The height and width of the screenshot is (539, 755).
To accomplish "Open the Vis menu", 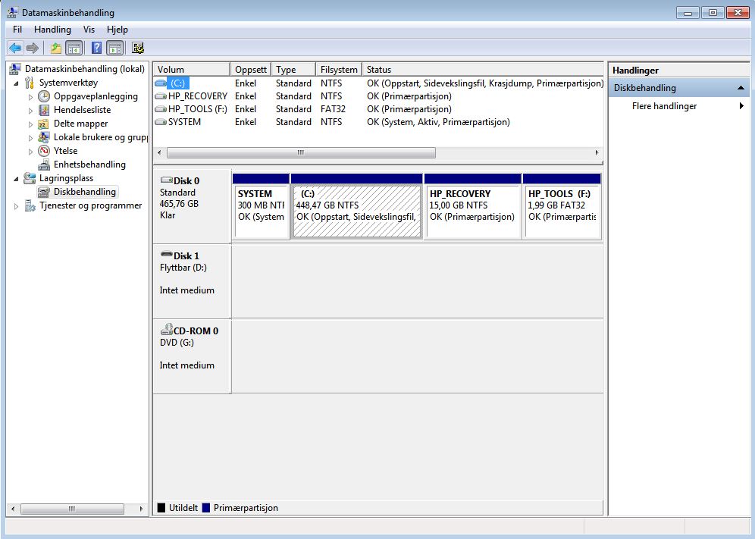I will coord(89,30).
